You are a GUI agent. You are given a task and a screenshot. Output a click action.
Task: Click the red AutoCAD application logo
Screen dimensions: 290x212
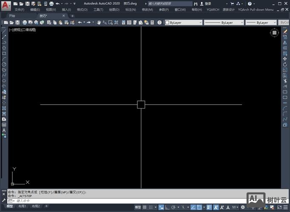6,5
